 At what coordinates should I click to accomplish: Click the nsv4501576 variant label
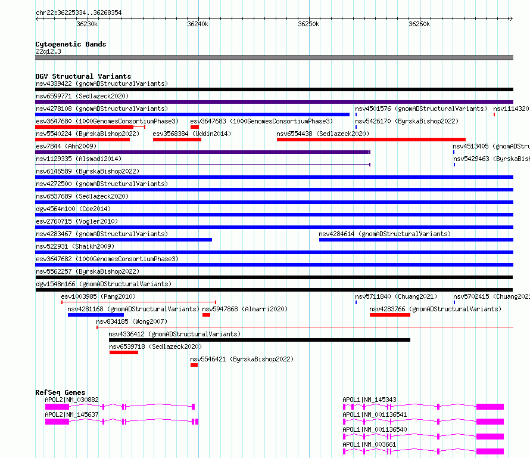(421, 109)
